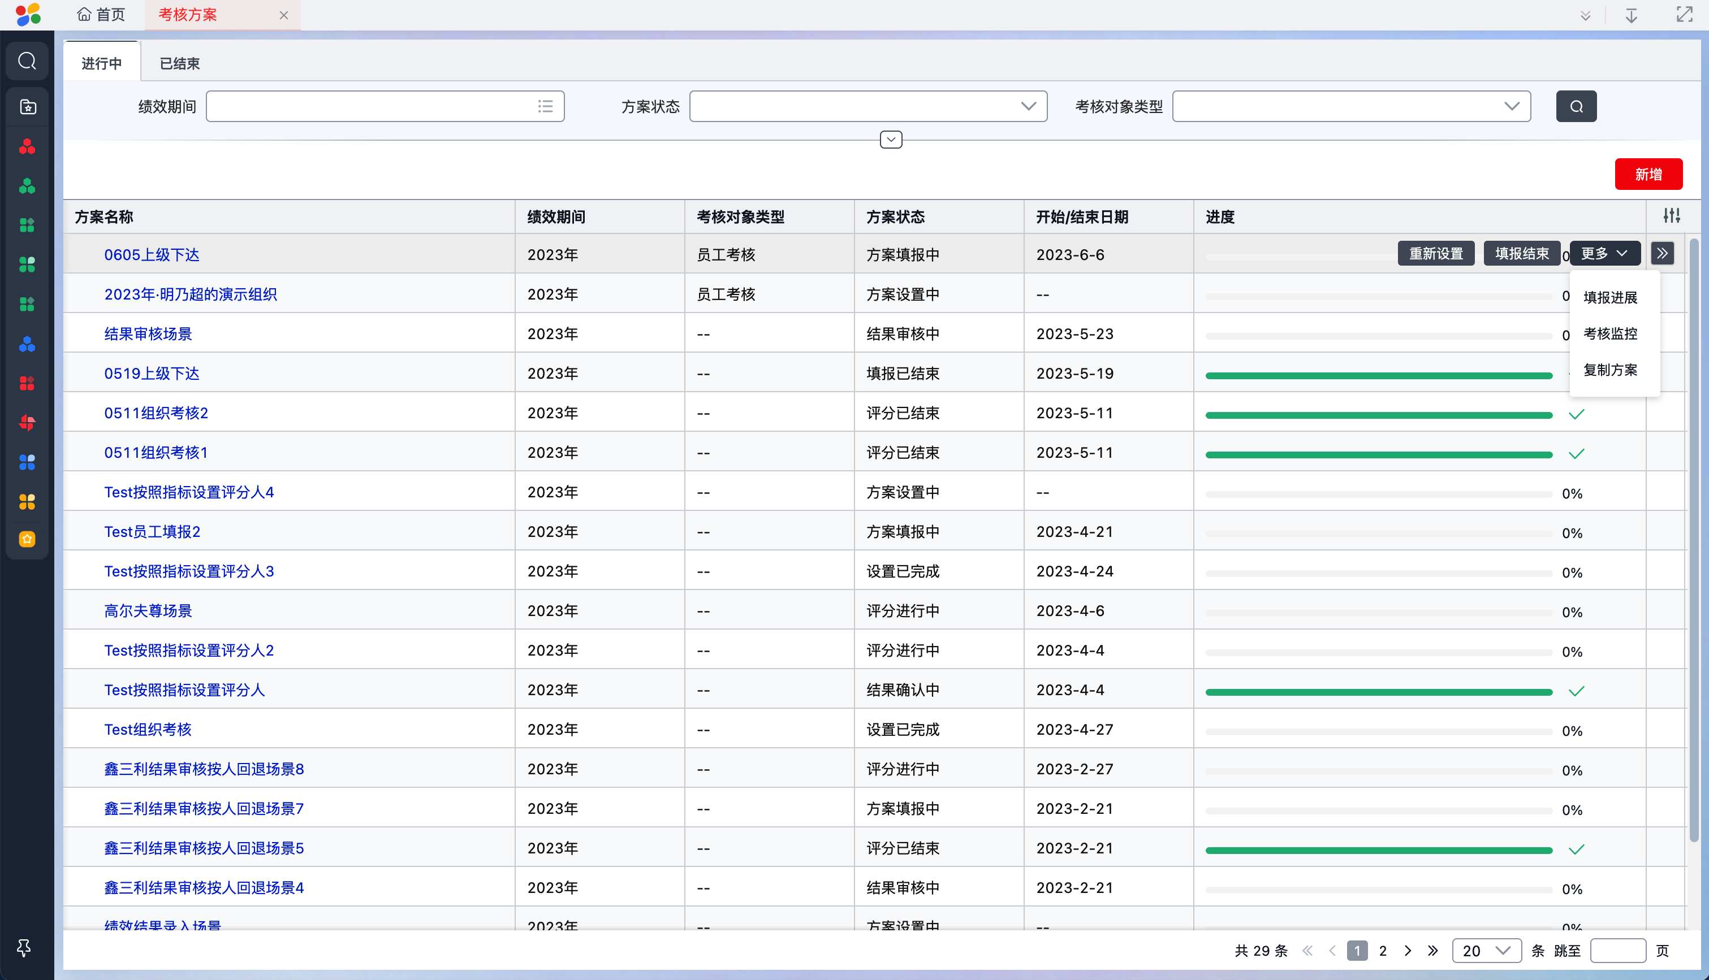Choose 填报进展 from the menu
This screenshot has height=980, width=1709.
tap(1610, 297)
